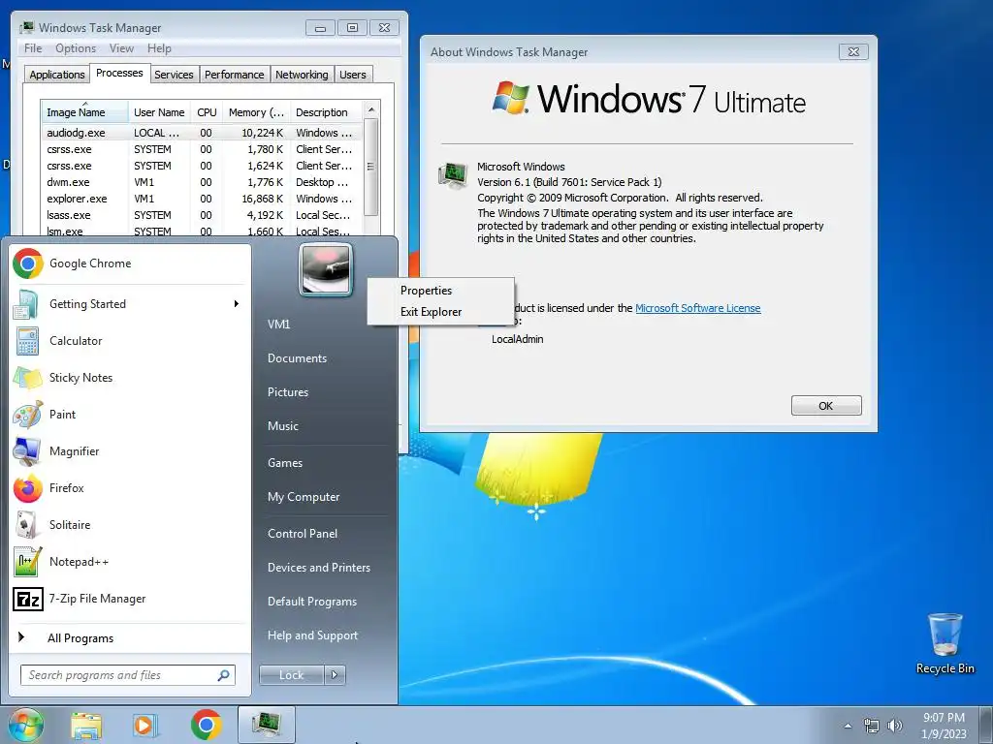
Task: Open Recycle Bin on desktop
Action: (x=945, y=643)
